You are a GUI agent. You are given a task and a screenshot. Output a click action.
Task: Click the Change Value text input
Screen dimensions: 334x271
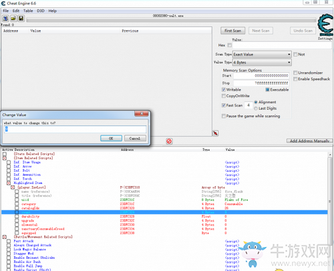75,129
